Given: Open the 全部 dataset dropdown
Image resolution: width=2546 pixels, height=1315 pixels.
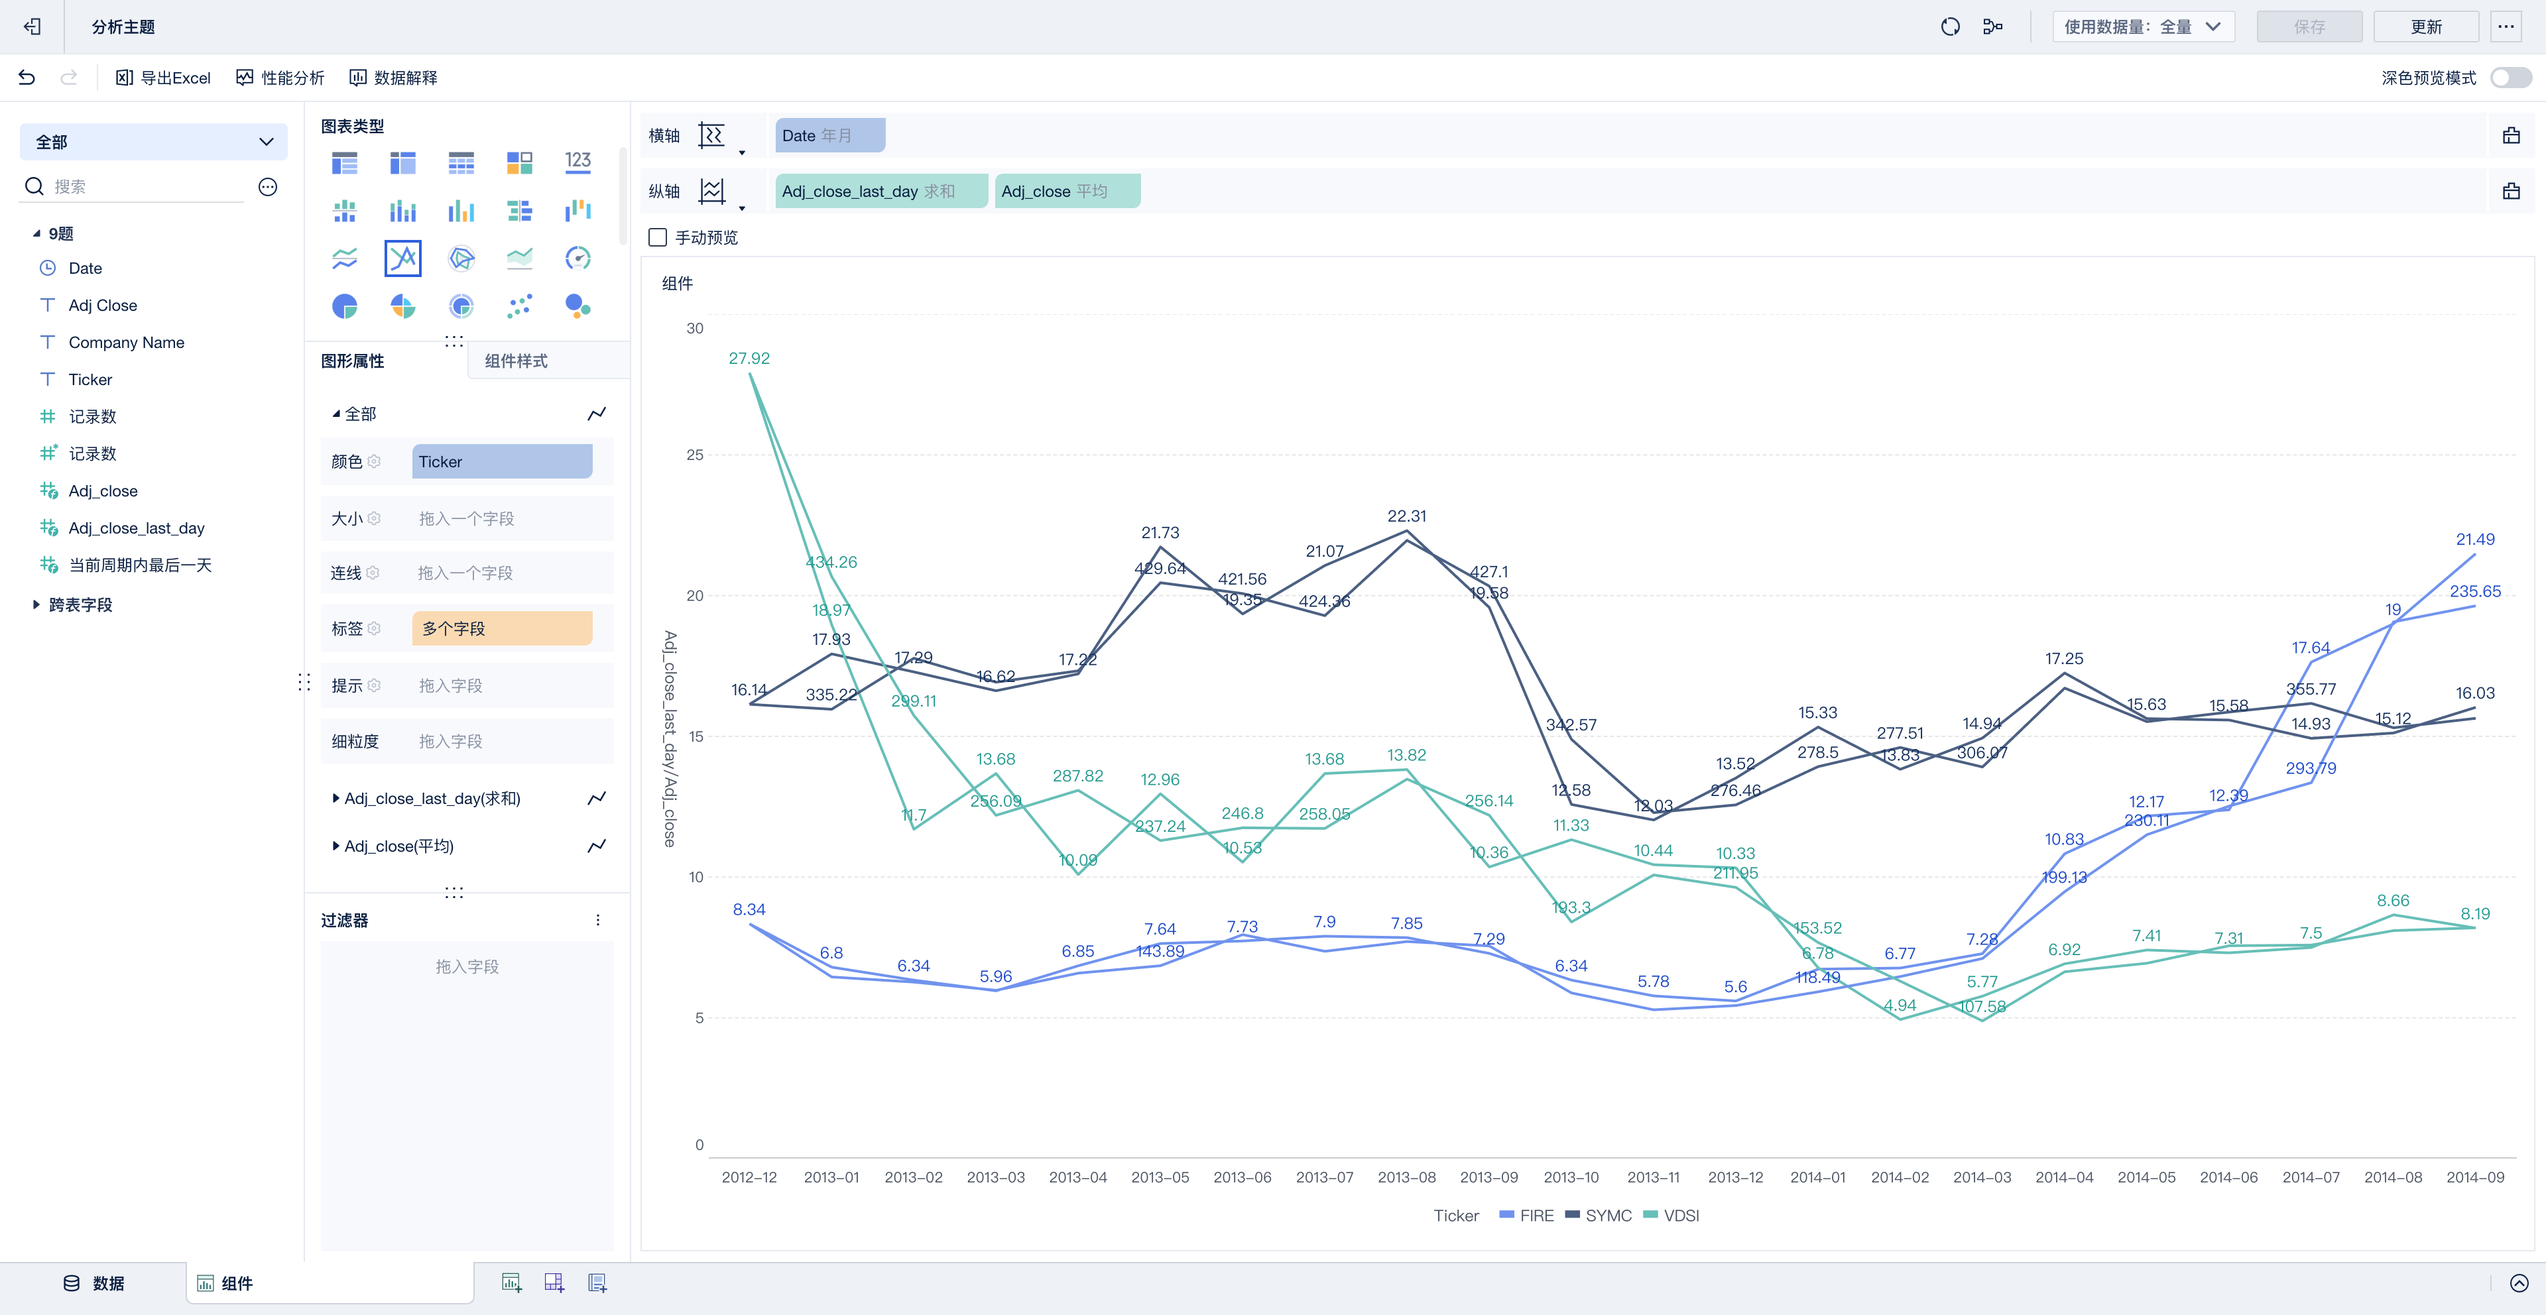Looking at the screenshot, I should point(153,143).
